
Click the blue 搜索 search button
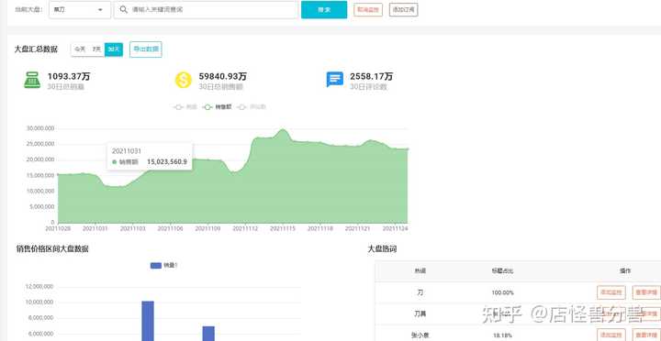(324, 10)
